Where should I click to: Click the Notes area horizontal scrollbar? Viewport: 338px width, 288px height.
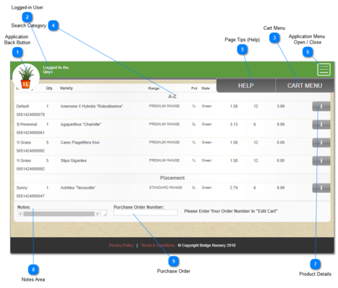pyautogui.click(x=59, y=214)
